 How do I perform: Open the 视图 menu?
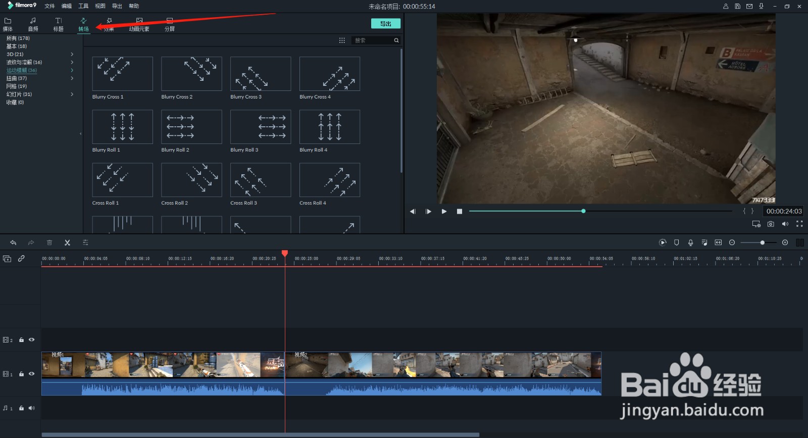100,6
